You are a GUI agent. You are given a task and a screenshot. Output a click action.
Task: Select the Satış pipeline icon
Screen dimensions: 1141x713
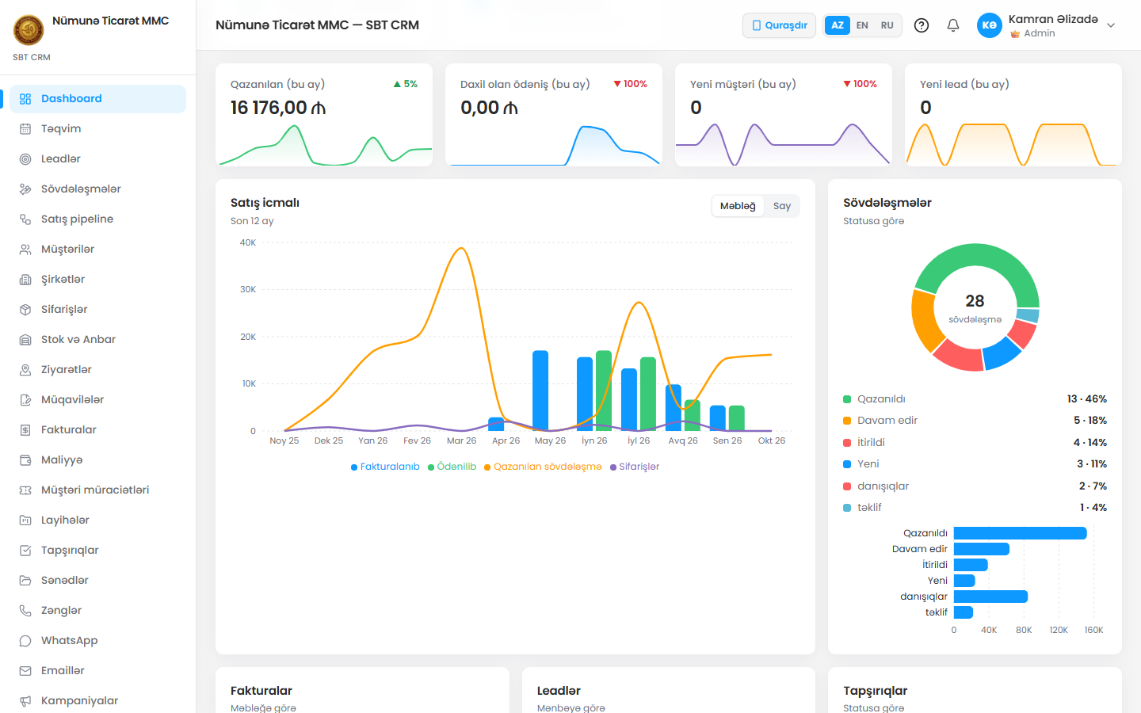coord(25,219)
